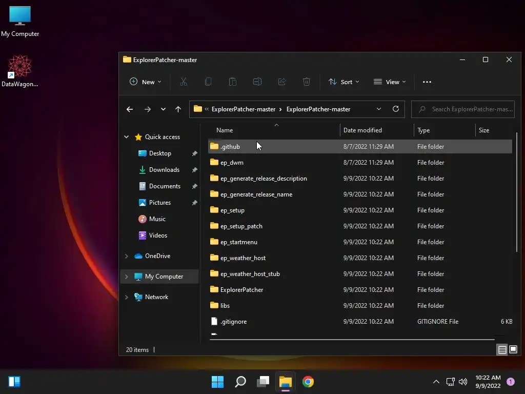Viewport: 525px width, 394px height.
Task: Switch to large thumbnails view icon
Action: tap(513, 350)
